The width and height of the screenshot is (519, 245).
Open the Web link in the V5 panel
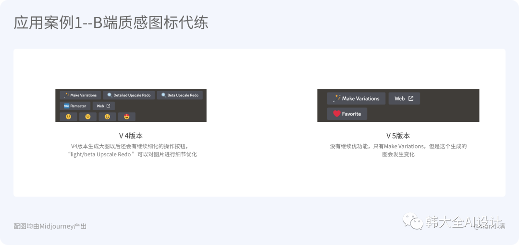point(404,98)
